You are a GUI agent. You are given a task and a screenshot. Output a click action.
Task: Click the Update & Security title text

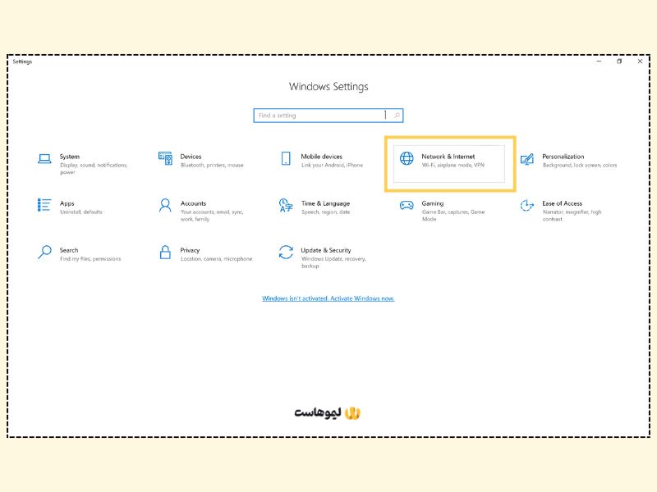tap(325, 250)
